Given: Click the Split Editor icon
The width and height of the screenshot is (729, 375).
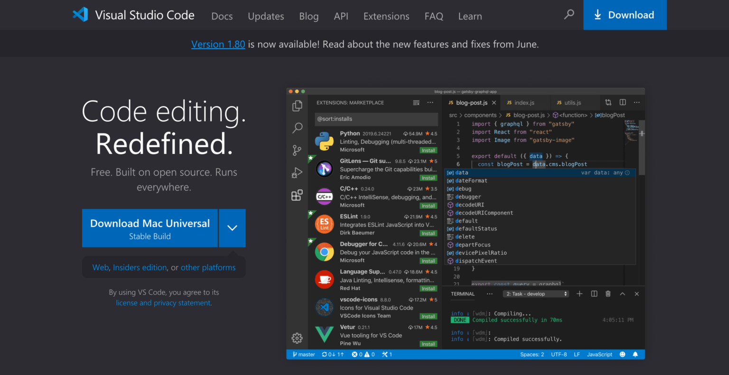Looking at the screenshot, I should click(x=622, y=102).
